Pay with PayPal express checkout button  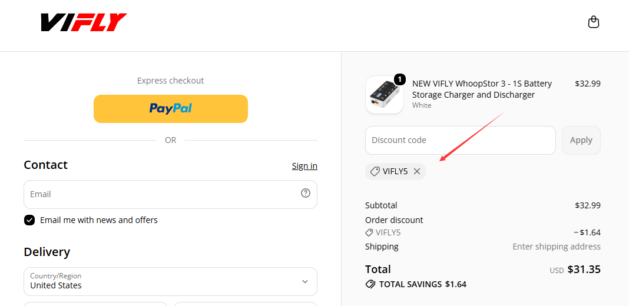pos(170,109)
